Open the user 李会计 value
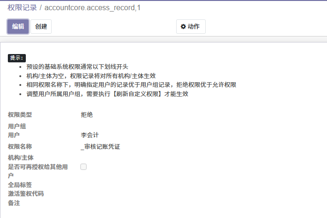This screenshot has width=327, height=218. pos(89,135)
